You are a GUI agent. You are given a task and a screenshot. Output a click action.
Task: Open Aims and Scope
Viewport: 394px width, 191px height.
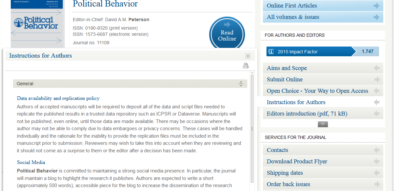tap(287, 68)
